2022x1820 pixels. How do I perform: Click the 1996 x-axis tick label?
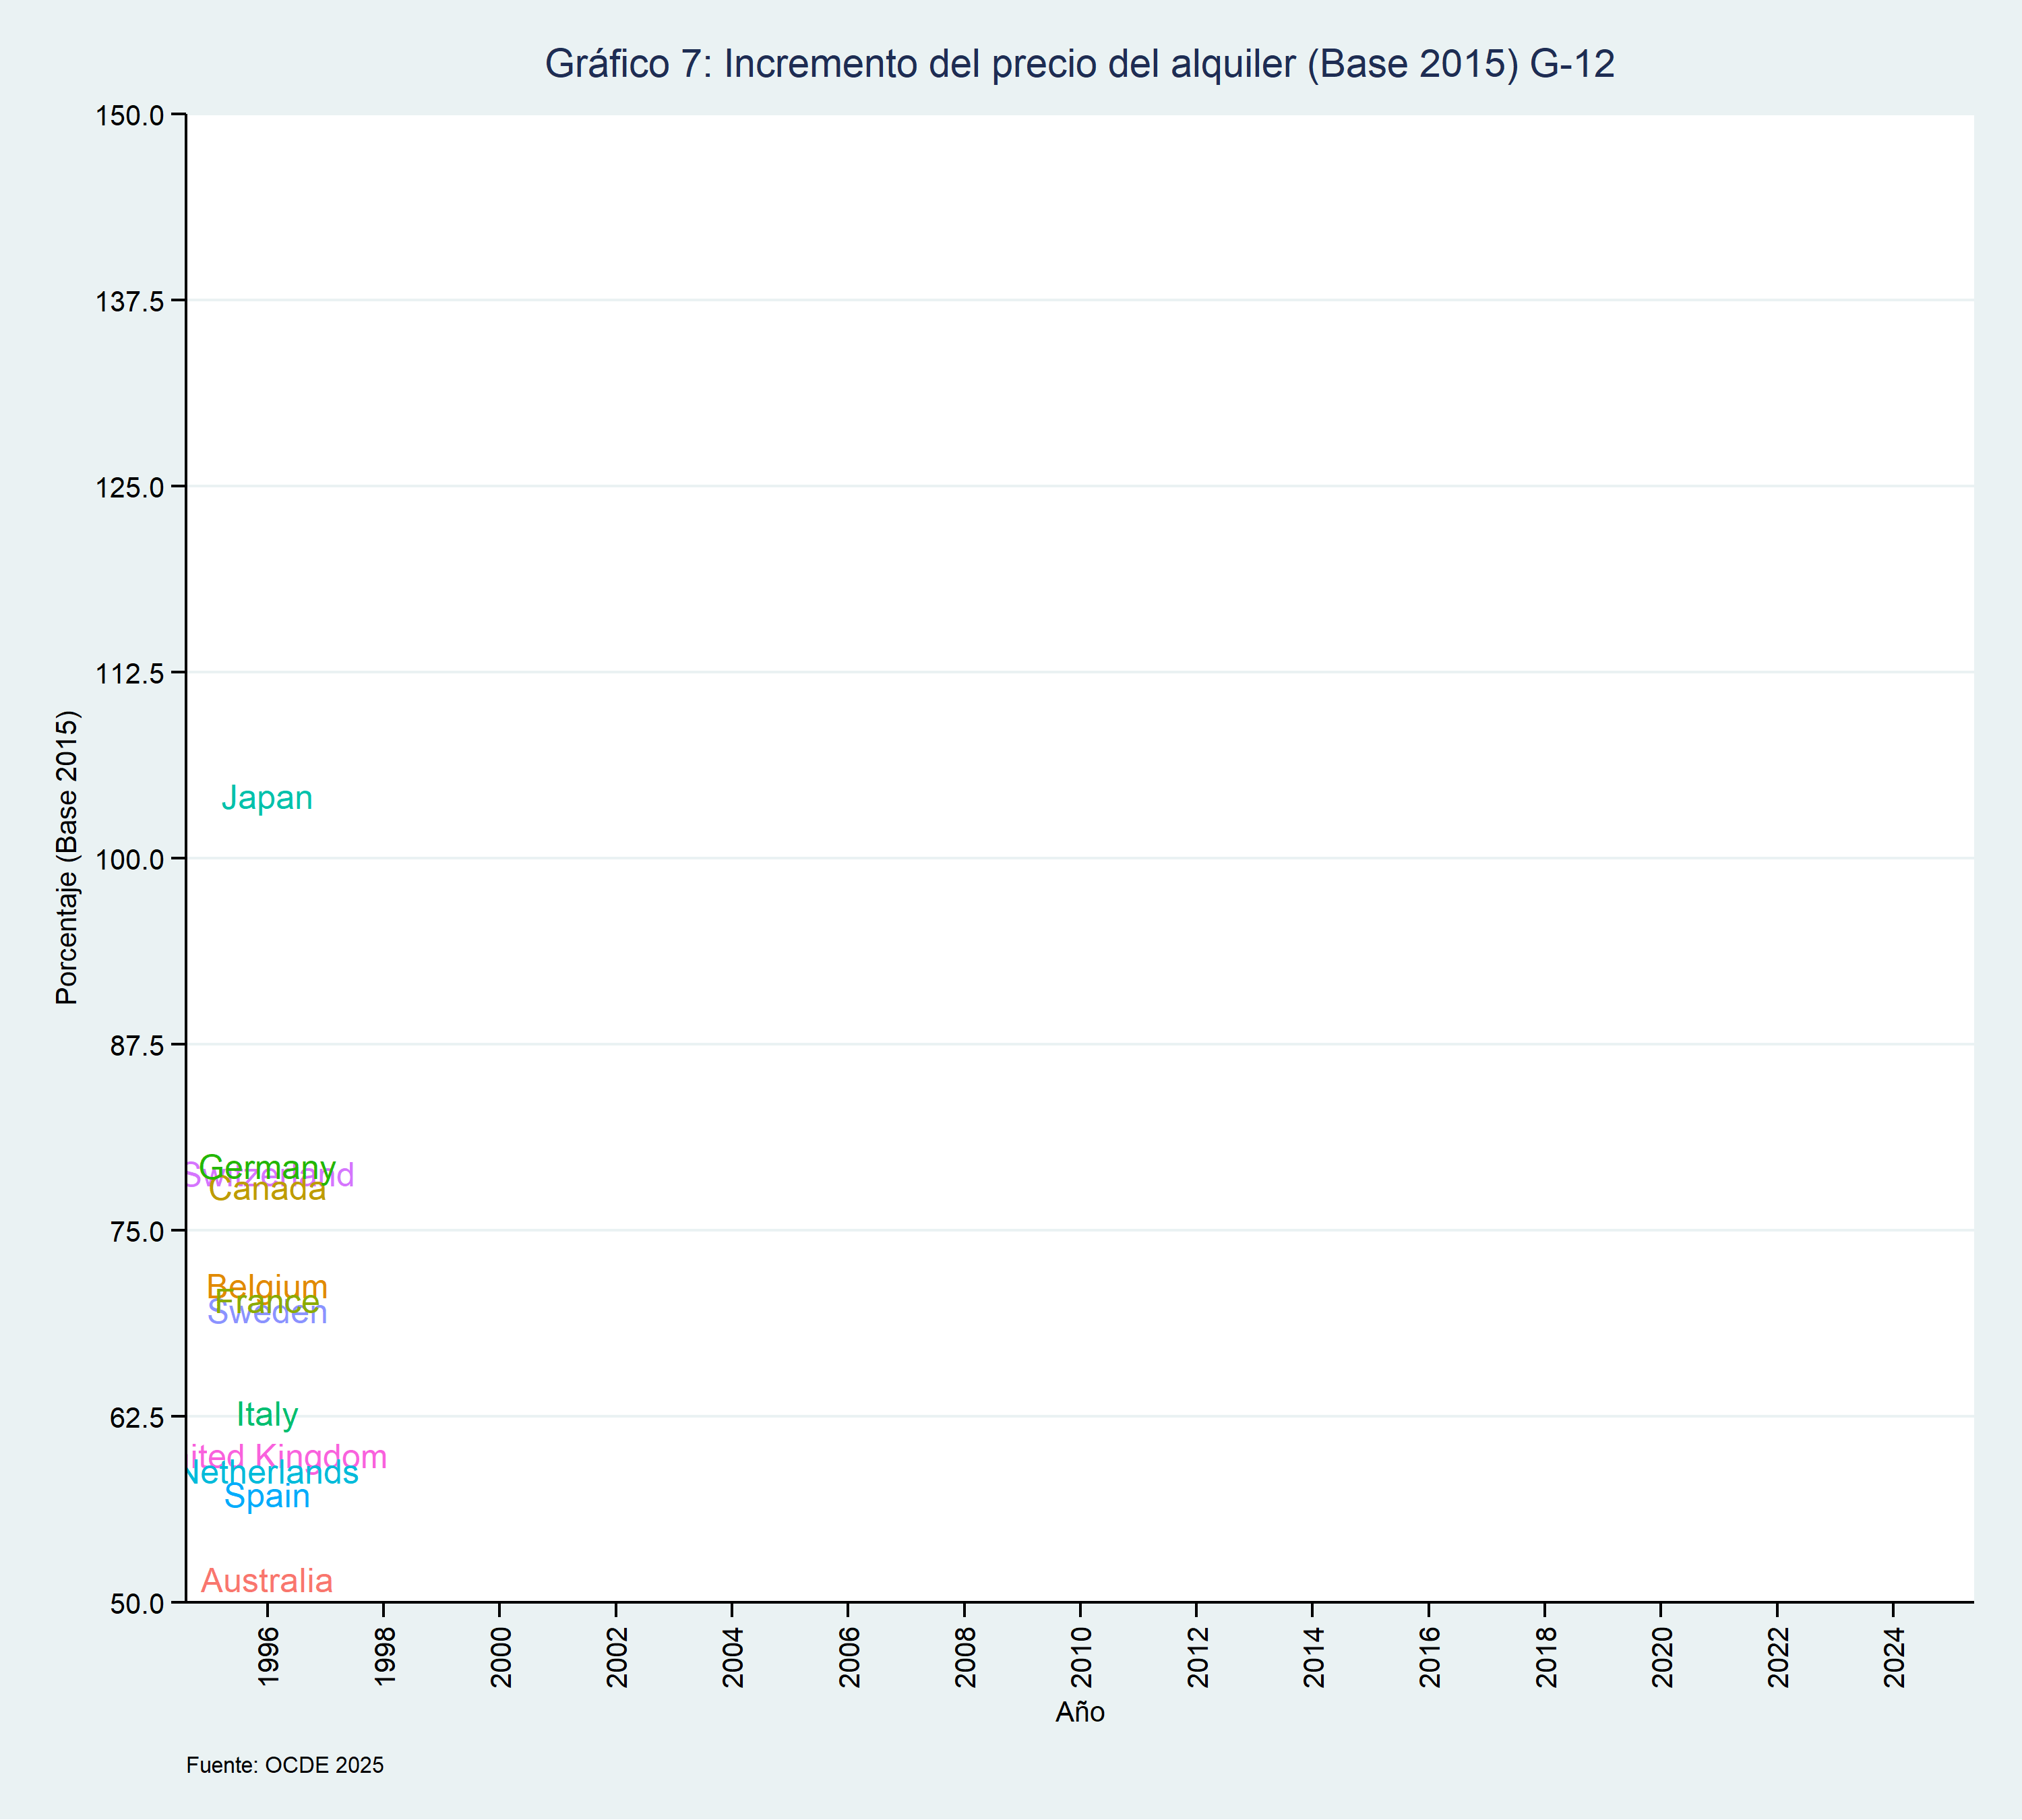pyautogui.click(x=268, y=1658)
